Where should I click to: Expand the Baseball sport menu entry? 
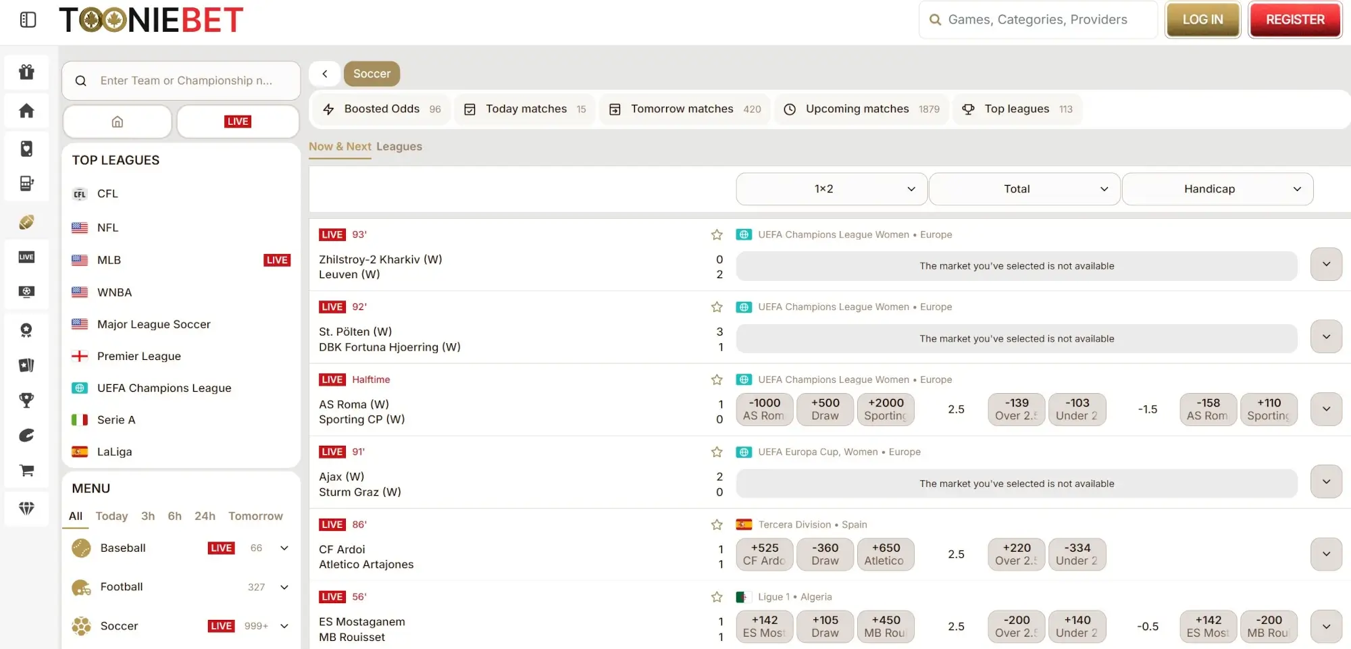tap(284, 548)
